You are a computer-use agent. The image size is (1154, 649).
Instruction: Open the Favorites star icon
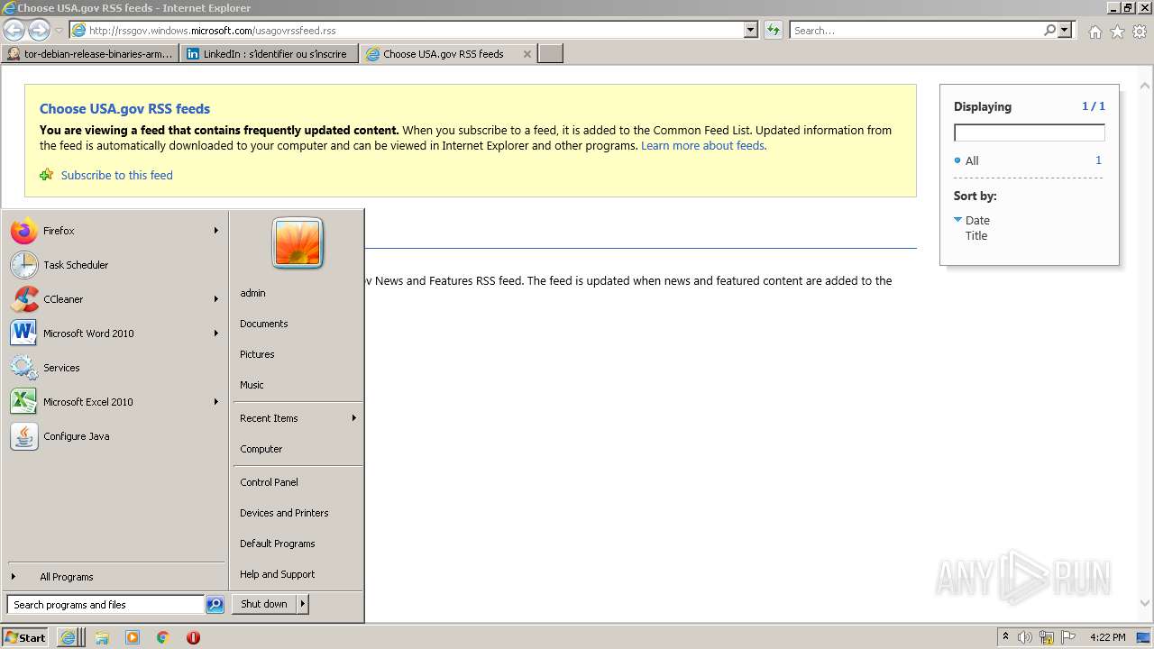pyautogui.click(x=1117, y=32)
